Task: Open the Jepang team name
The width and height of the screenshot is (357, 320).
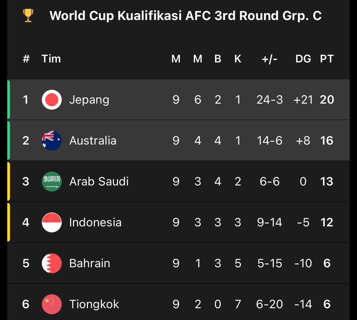Action: tap(89, 100)
